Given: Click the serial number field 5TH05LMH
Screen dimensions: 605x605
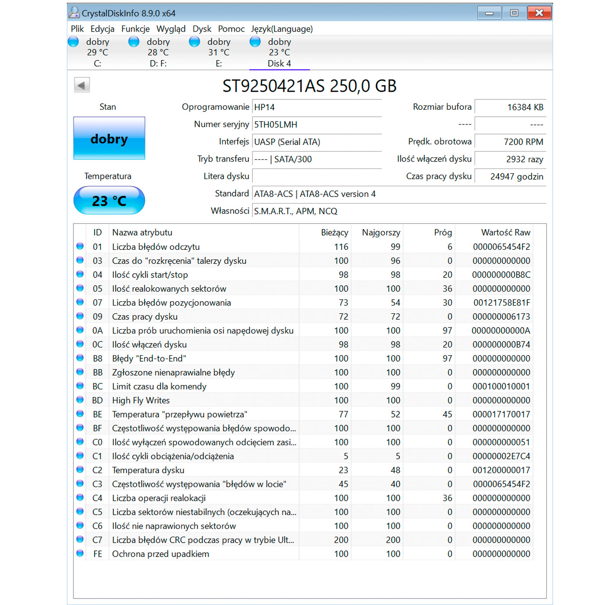Looking at the screenshot, I should 317,124.
